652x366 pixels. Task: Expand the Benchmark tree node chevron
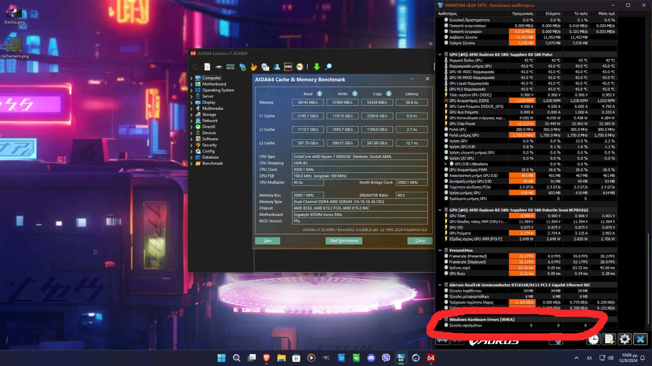(192, 163)
